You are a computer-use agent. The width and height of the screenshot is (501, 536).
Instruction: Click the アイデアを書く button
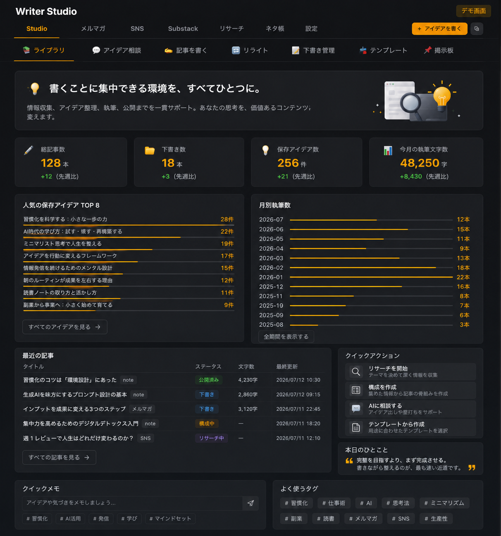coord(439,29)
